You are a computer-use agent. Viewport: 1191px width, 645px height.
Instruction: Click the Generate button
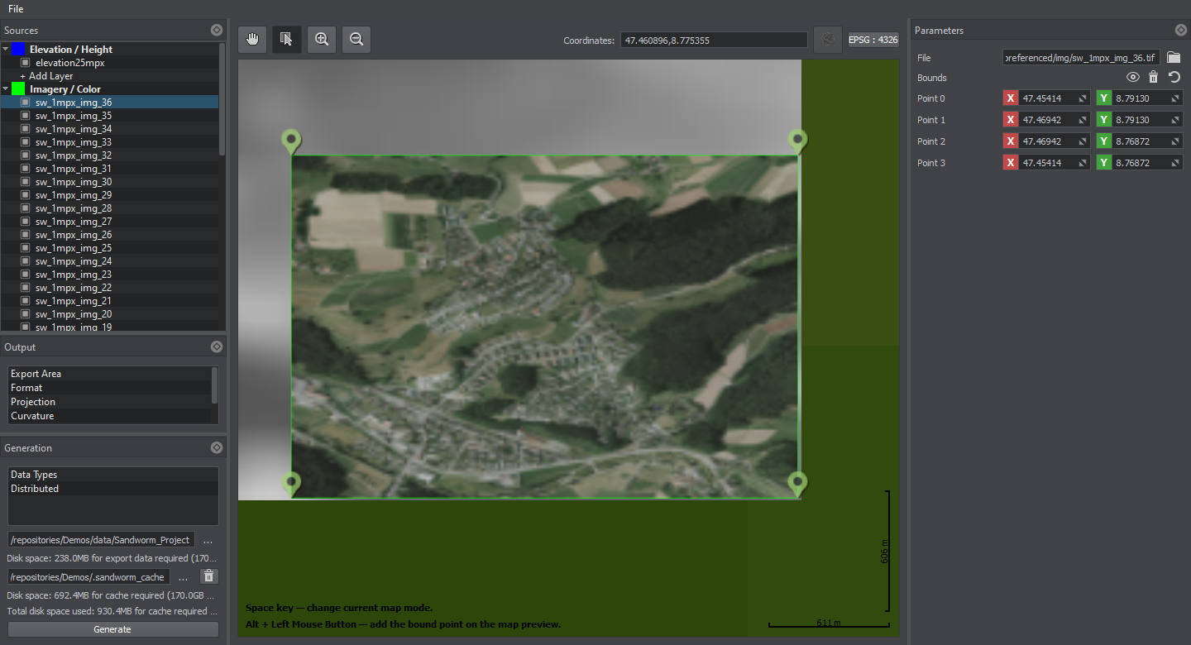pyautogui.click(x=112, y=629)
